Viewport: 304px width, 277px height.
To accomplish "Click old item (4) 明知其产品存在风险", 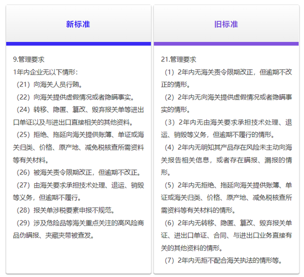I will (x=227, y=160).
